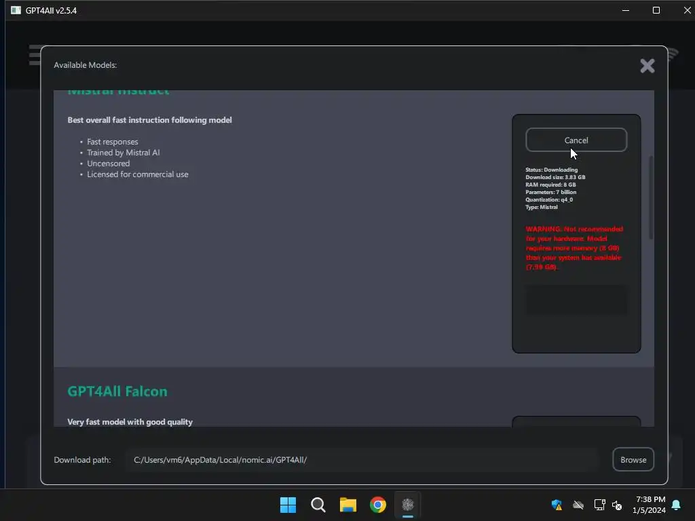Open the hamburger menu behind the dialog
695x521 pixels.
tap(35, 55)
